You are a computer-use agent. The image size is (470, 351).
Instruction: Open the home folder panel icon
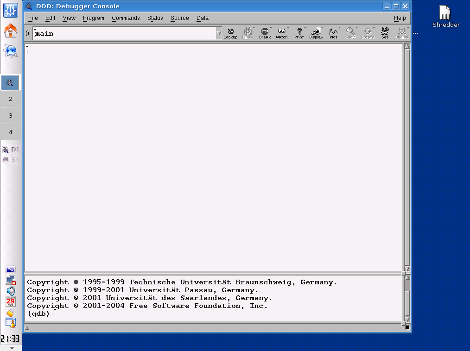11,31
